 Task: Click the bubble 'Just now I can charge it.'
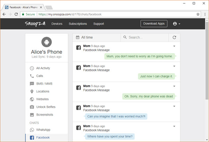pos(156,76)
